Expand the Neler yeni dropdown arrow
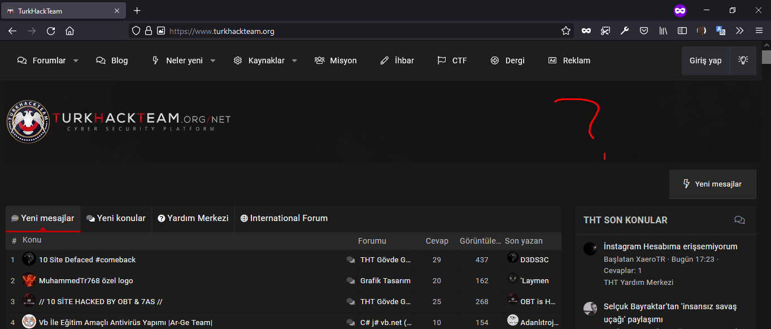Image resolution: width=771 pixels, height=329 pixels. click(213, 60)
